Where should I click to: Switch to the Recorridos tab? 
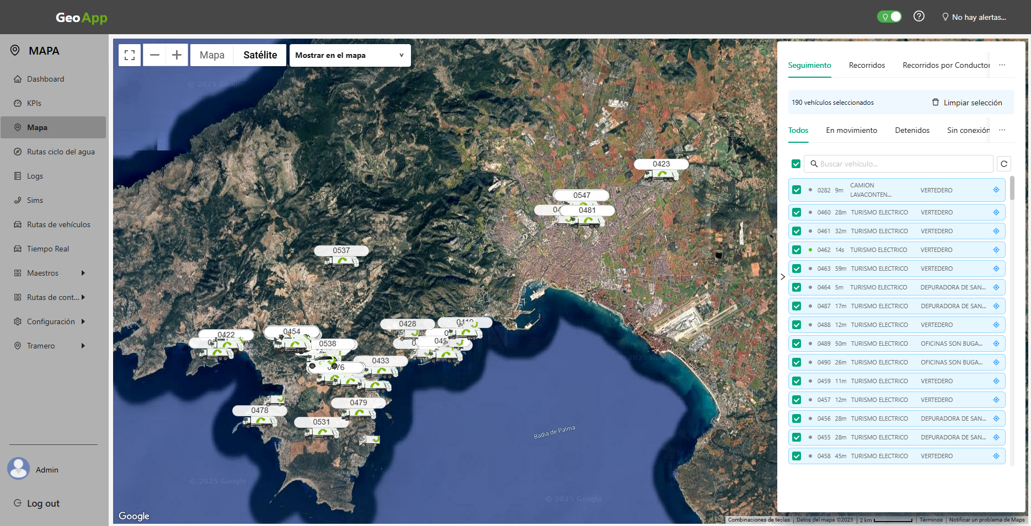(x=867, y=65)
